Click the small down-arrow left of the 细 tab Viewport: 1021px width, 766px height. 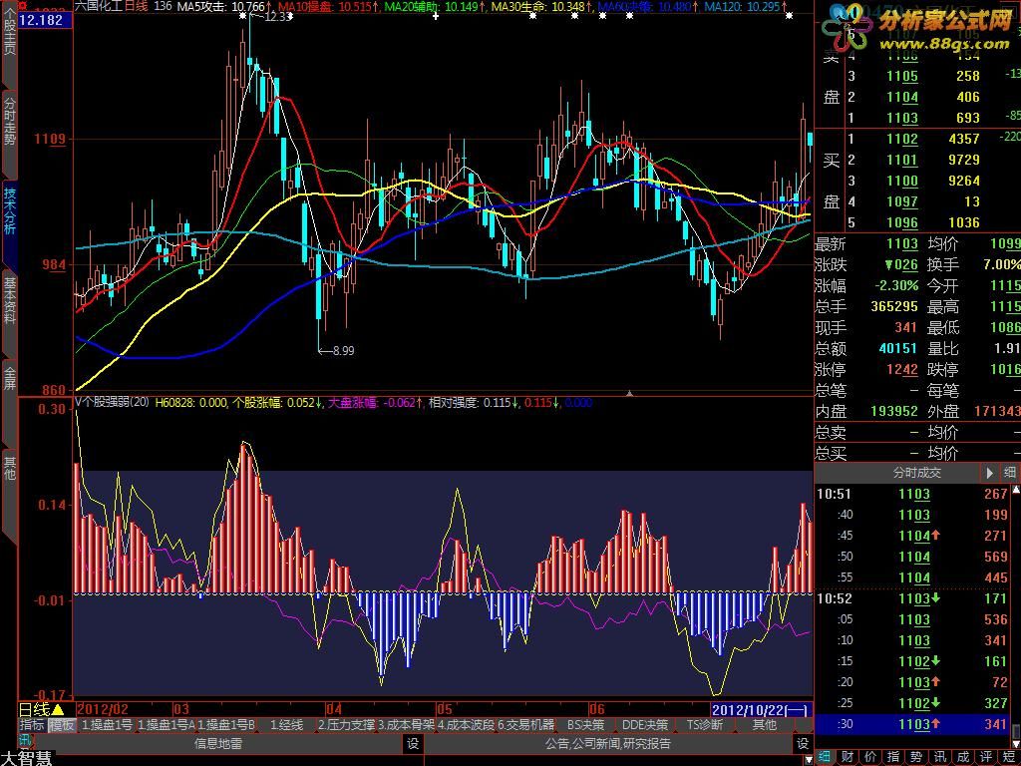809,759
